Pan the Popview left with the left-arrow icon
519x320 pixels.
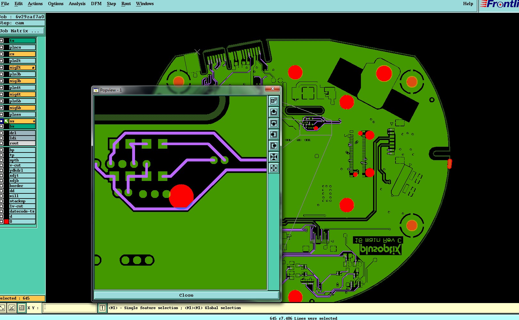pyautogui.click(x=274, y=135)
